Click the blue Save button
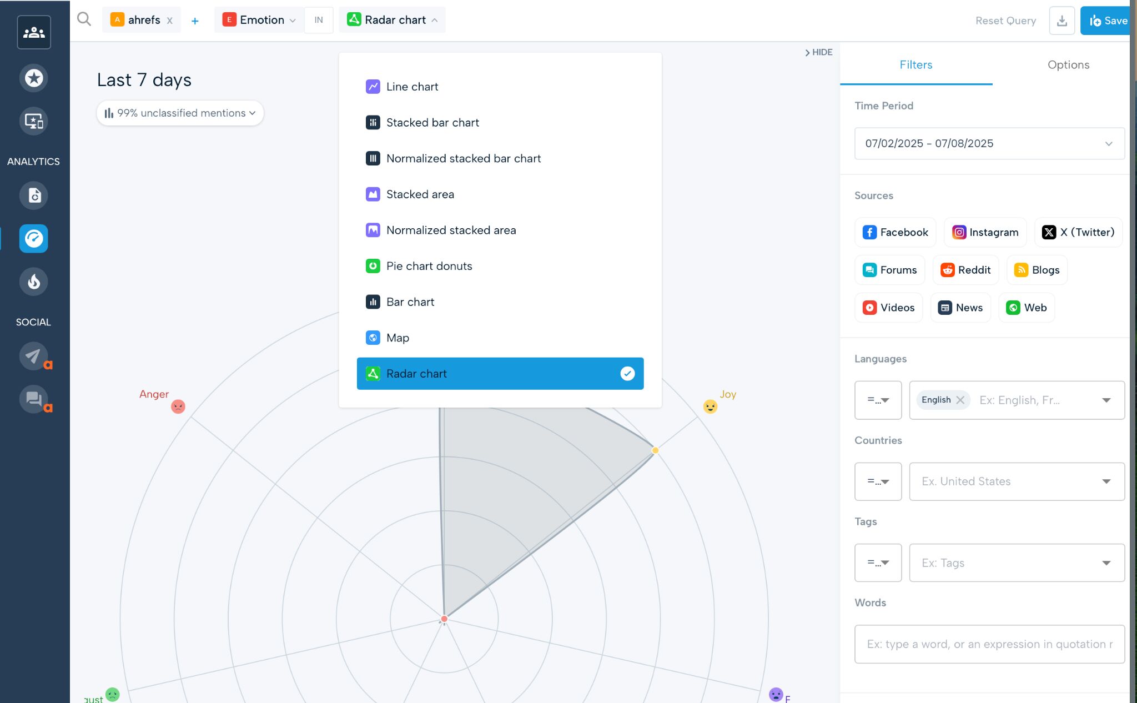The height and width of the screenshot is (703, 1137). [1108, 21]
